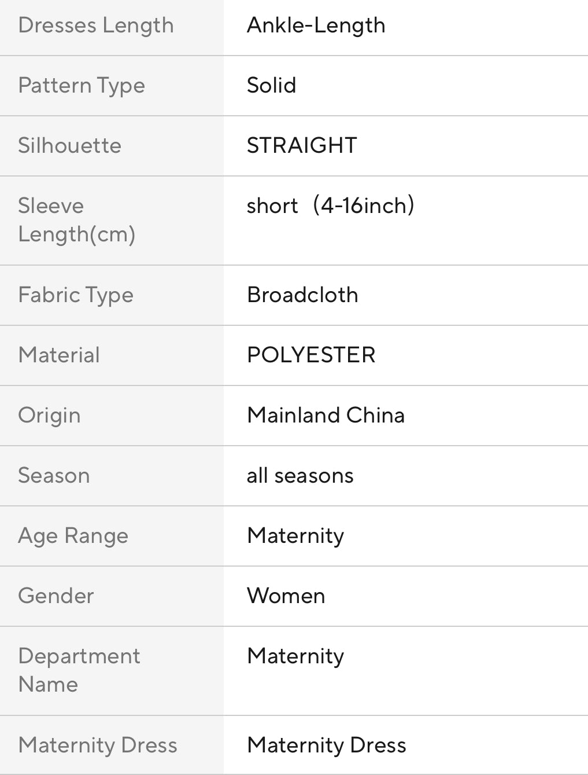This screenshot has height=775, width=588.
Task: Select the Ankle-Length value
Action: (316, 25)
